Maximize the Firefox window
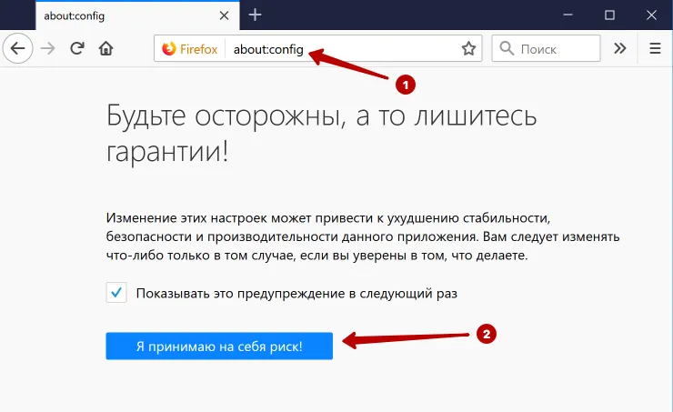673x412 pixels. coord(609,15)
